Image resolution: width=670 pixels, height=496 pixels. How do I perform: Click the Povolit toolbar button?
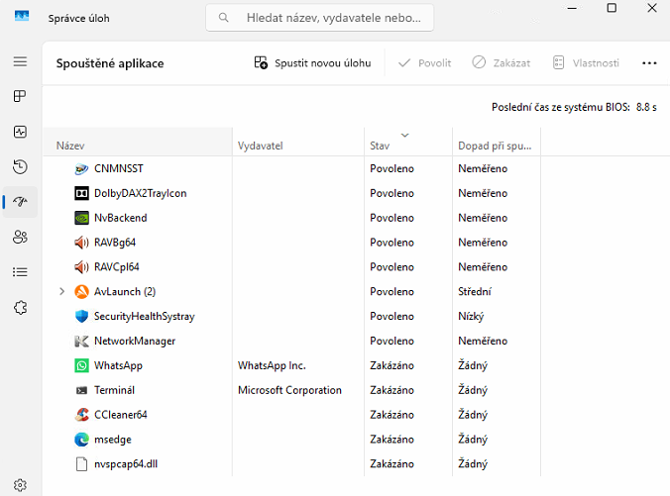[x=424, y=63]
